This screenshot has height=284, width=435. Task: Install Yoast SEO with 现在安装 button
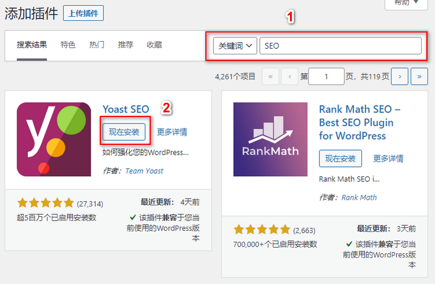pos(124,132)
